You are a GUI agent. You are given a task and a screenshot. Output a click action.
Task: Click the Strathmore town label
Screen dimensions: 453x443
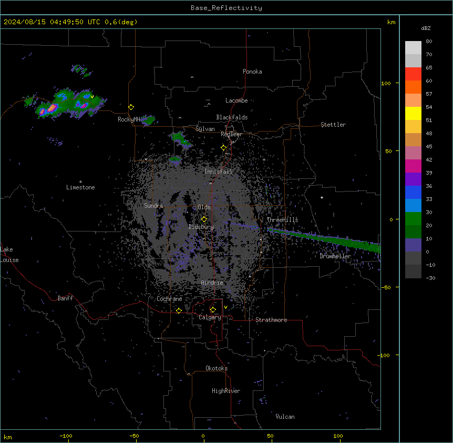click(x=271, y=320)
